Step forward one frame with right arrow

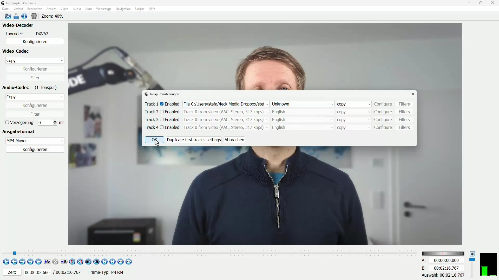22,262
